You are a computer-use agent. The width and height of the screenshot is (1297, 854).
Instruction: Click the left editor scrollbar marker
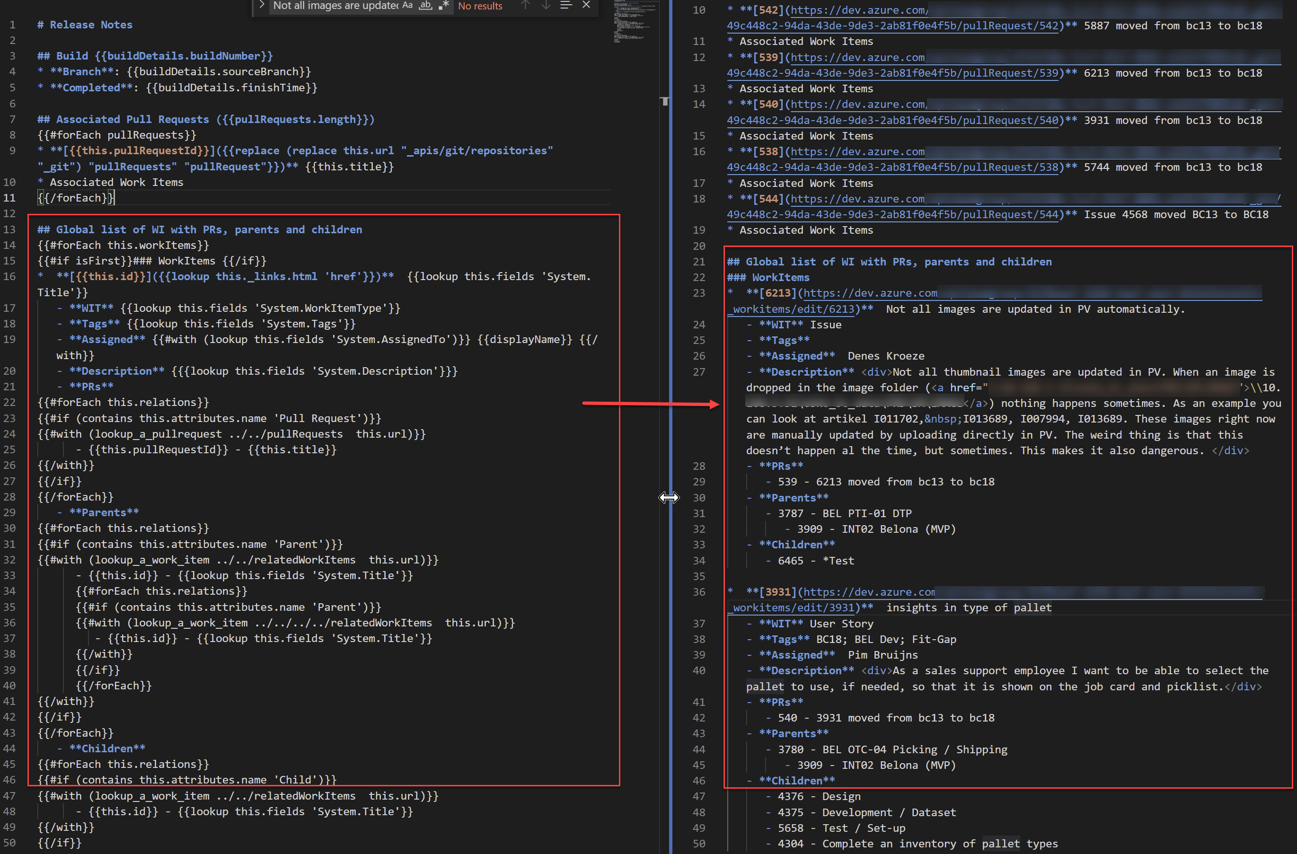[665, 101]
